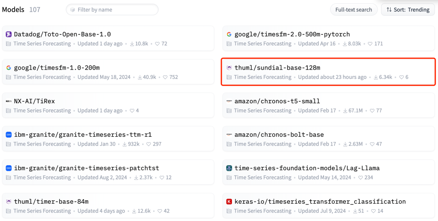Click the download icon on timer-base-84m

tap(134, 211)
